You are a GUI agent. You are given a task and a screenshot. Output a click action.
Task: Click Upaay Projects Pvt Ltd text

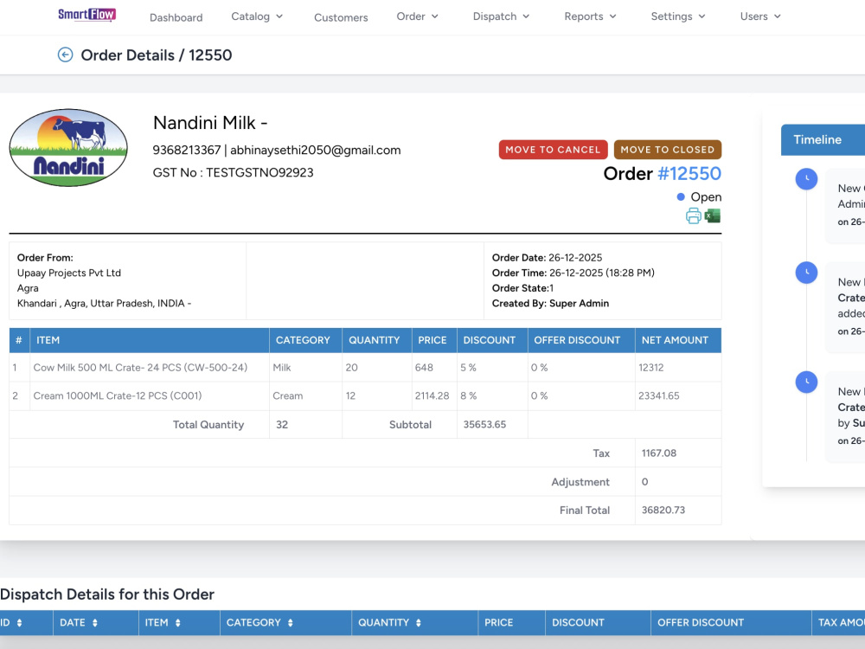(x=69, y=273)
